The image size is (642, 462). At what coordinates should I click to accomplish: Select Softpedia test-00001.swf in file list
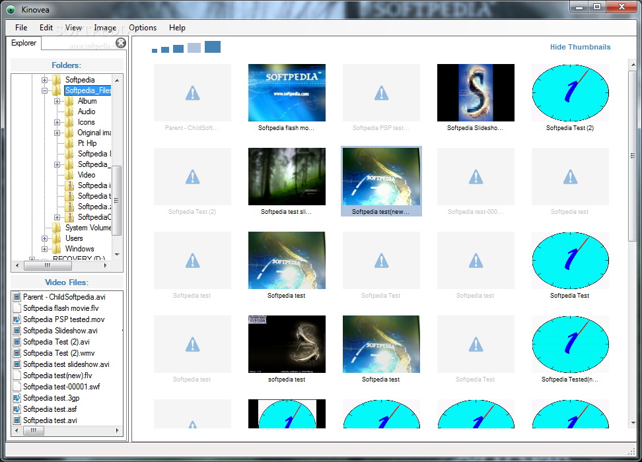(61, 387)
